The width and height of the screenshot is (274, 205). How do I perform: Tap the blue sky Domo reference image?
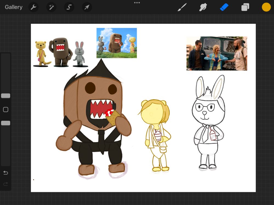coord(116,43)
